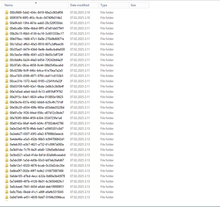This screenshot has height=207, width=220.
Task: Click the date cell in the 000f3974-80f5 row
Action: 80,18
